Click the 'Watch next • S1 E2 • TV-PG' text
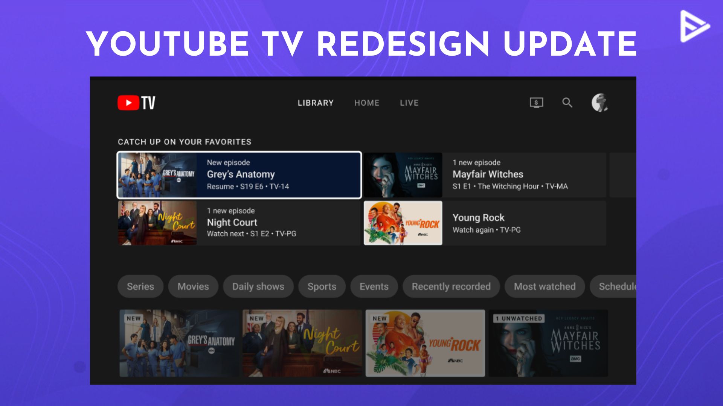This screenshot has width=723, height=406. click(x=252, y=234)
